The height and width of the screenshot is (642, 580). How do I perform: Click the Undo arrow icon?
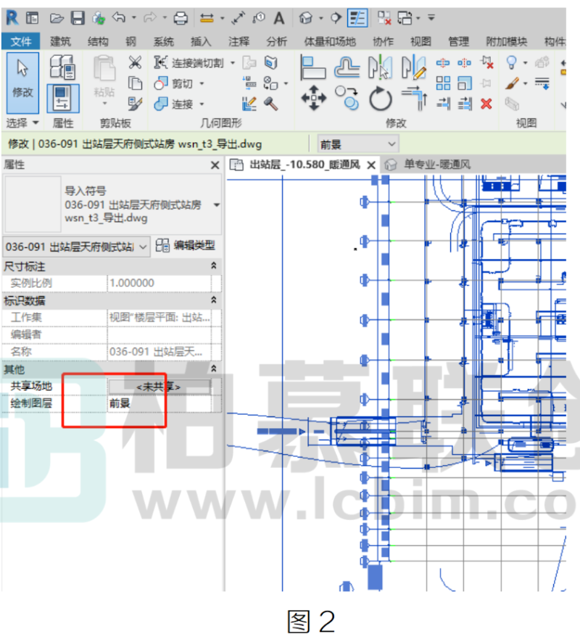pos(118,17)
